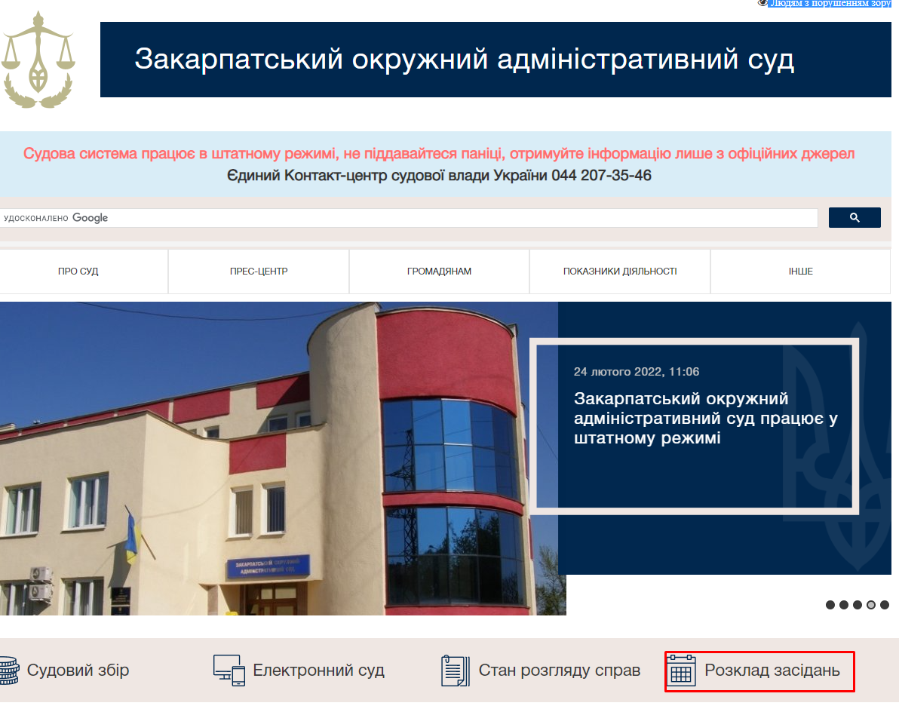Expand the ГРОМАДЯНАМ menu
The image size is (899, 712).
pyautogui.click(x=439, y=272)
